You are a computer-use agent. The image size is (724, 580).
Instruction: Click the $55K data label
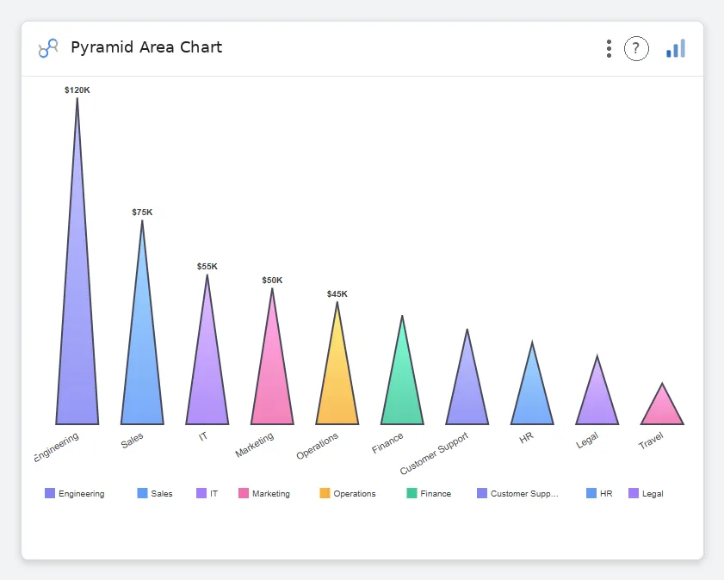click(207, 267)
